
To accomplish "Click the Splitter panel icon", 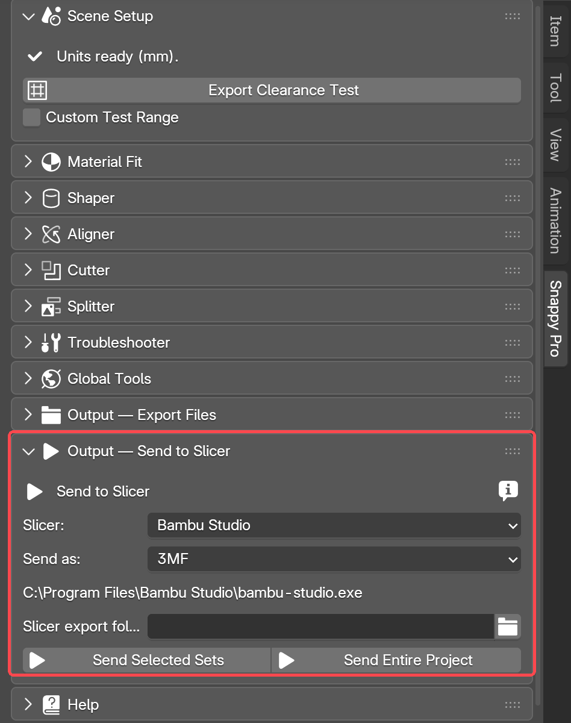I will 51,307.
